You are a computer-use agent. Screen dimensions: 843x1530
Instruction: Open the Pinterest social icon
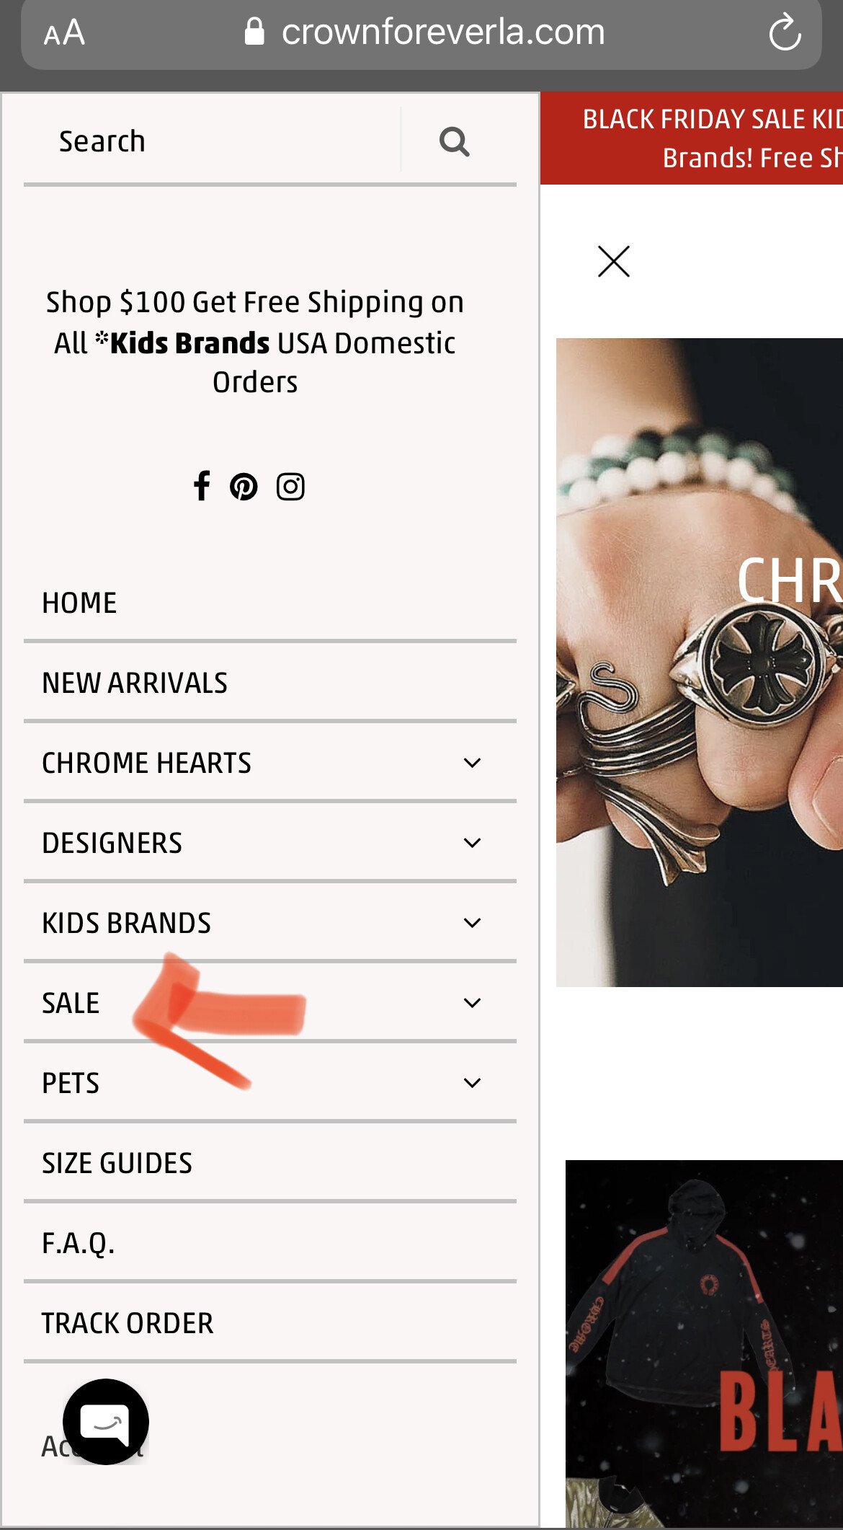(244, 487)
